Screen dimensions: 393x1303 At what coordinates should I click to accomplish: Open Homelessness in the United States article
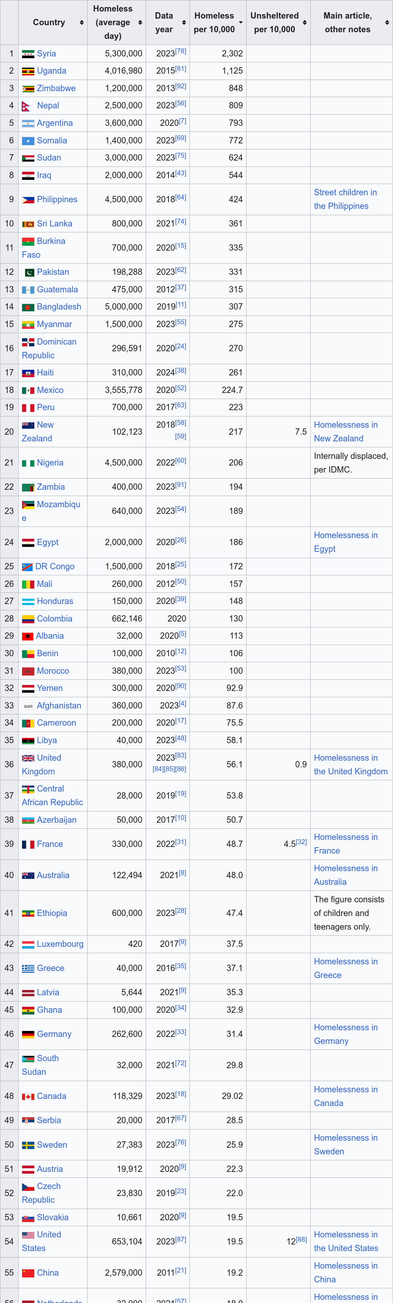pos(346,1241)
